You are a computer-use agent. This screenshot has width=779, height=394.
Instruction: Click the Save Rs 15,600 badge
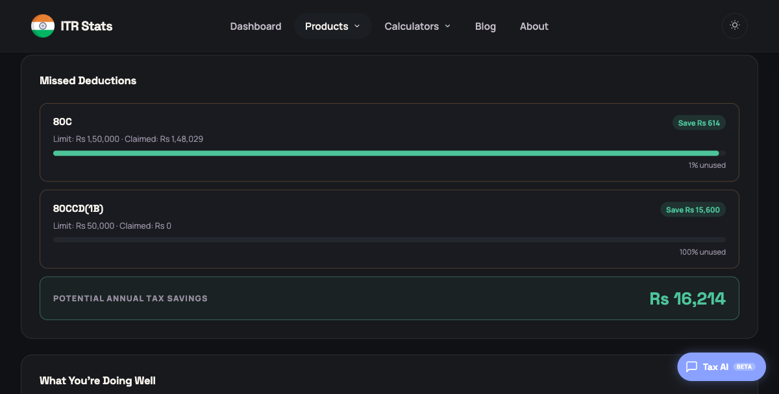(693, 210)
